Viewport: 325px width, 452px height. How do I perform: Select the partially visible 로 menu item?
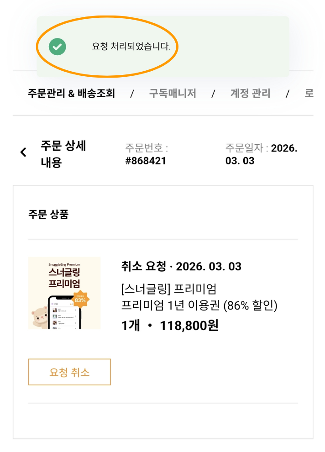pyautogui.click(x=309, y=94)
